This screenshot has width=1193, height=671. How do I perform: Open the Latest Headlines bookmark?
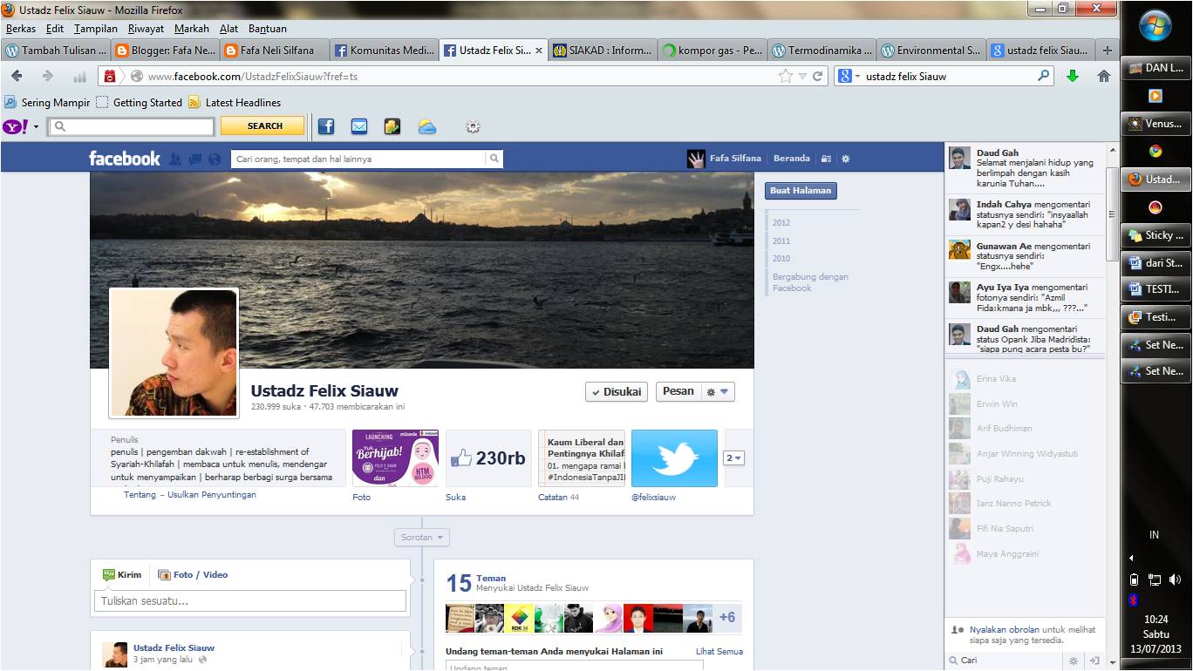point(235,103)
